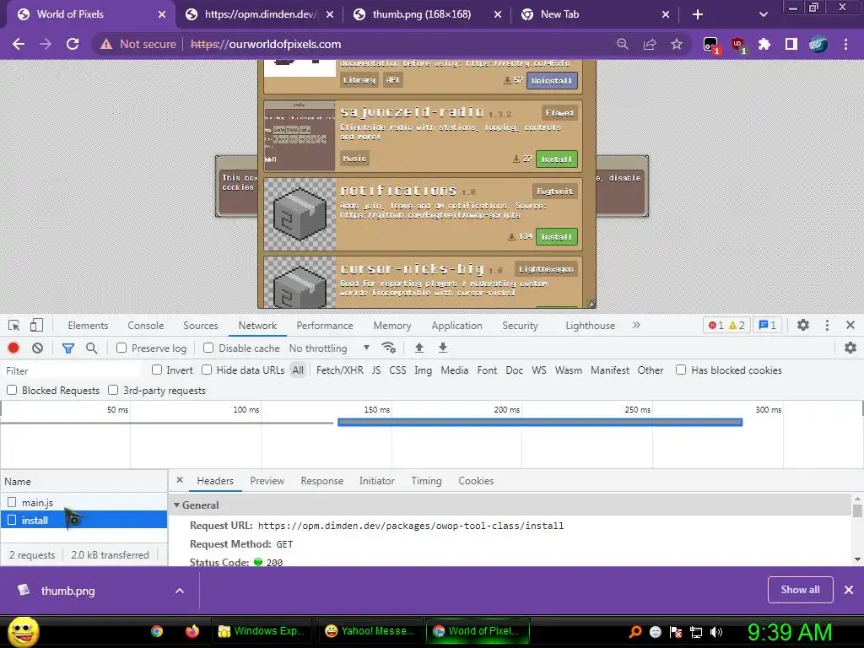
Task: Show the error and warning count badge
Action: tap(726, 325)
